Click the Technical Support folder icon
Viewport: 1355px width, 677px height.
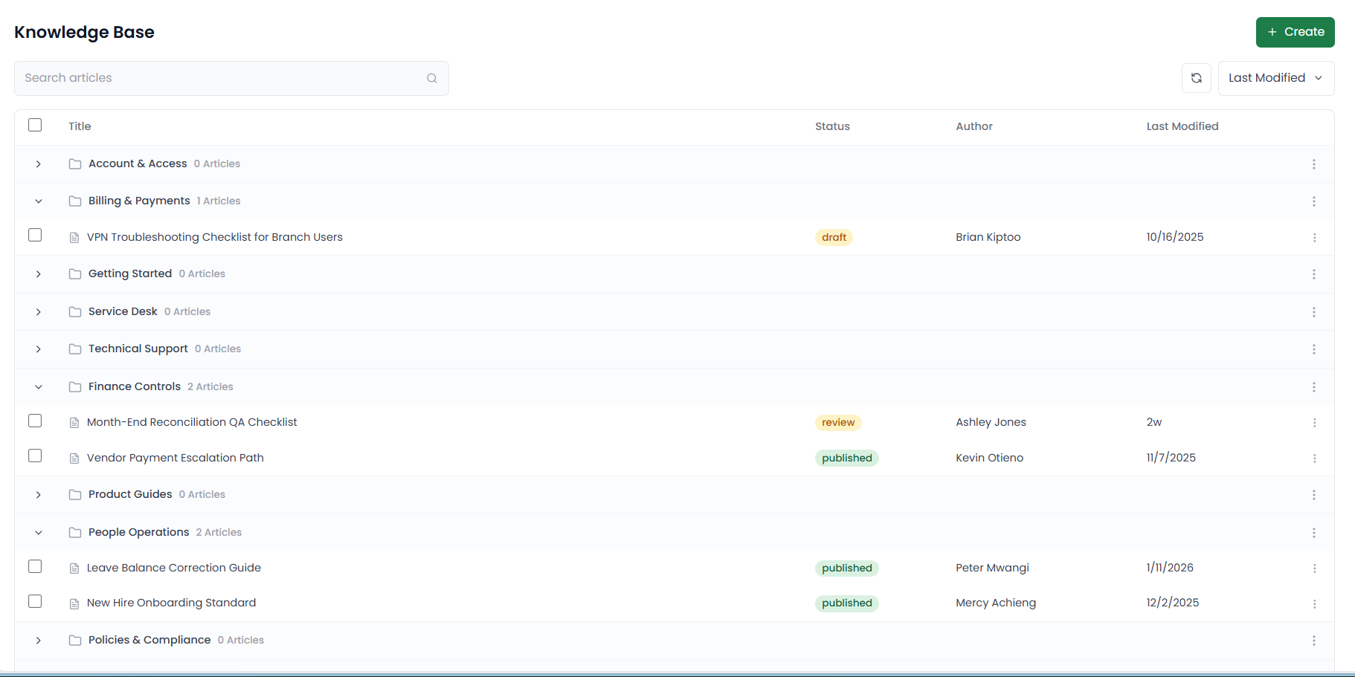75,349
